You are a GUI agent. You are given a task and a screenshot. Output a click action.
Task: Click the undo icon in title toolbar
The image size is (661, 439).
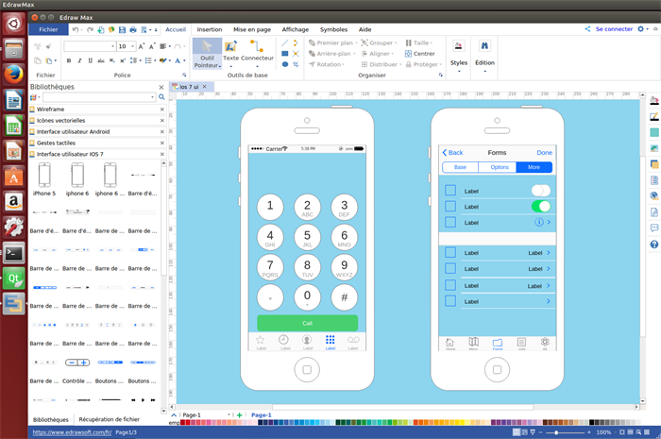click(x=76, y=30)
